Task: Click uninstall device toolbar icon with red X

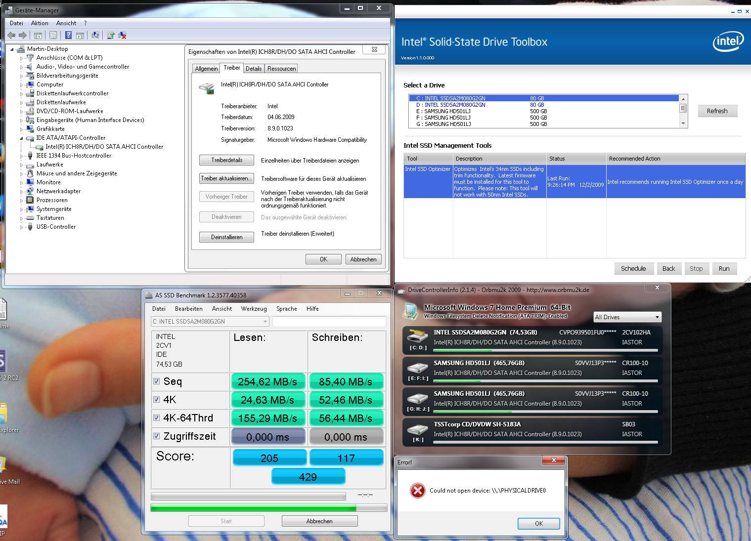Action: (123, 35)
